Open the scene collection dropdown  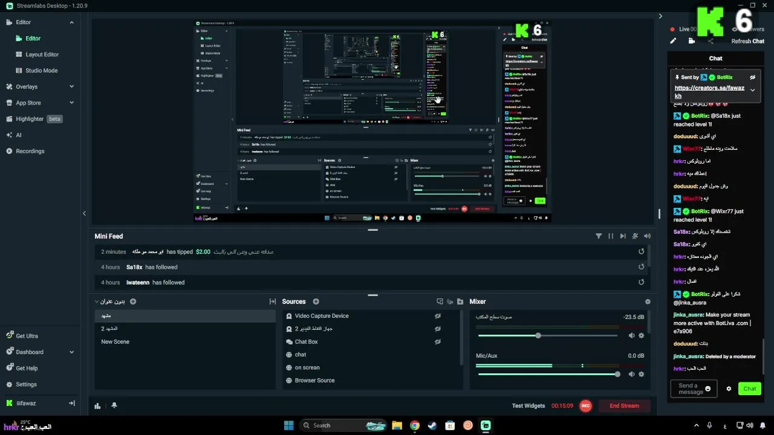pyautogui.click(x=109, y=301)
